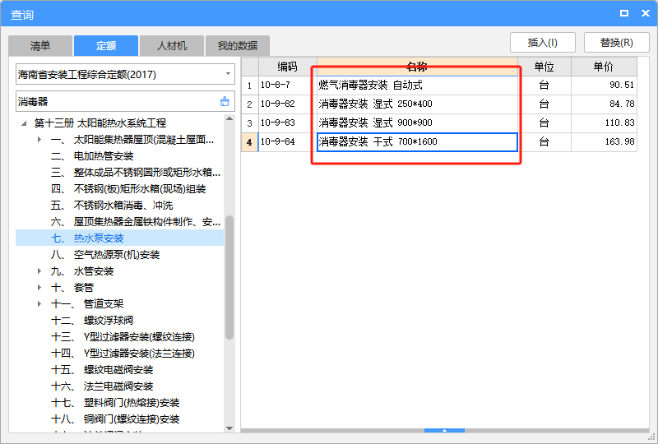Select 十七、塑料阀门(热熔接)安装
Viewport: 658px width, 444px height.
(115, 403)
